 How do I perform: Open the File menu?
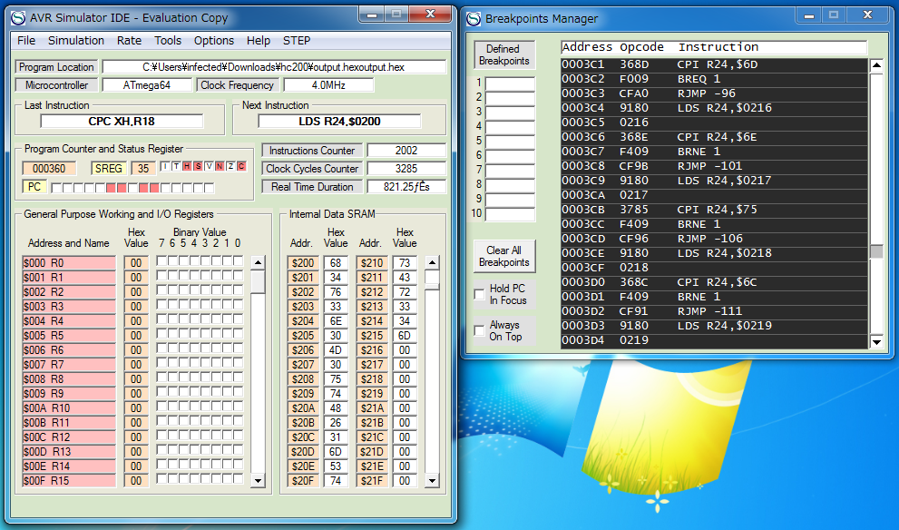(26, 41)
